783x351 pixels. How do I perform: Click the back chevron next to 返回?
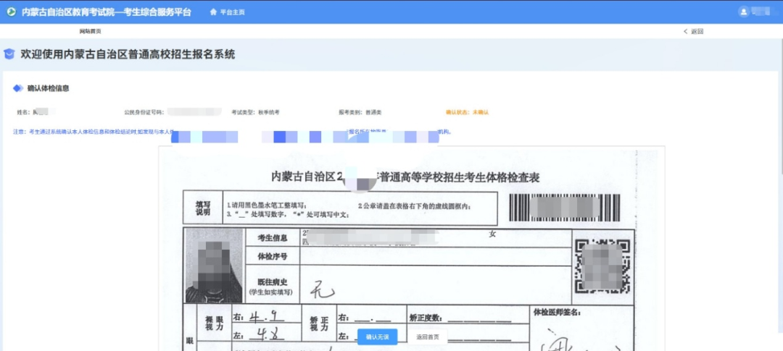(686, 31)
